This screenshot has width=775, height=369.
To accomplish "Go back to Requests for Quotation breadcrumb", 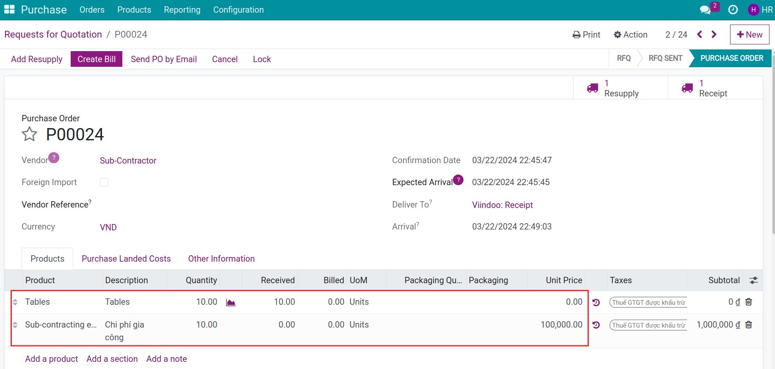I will tap(53, 35).
